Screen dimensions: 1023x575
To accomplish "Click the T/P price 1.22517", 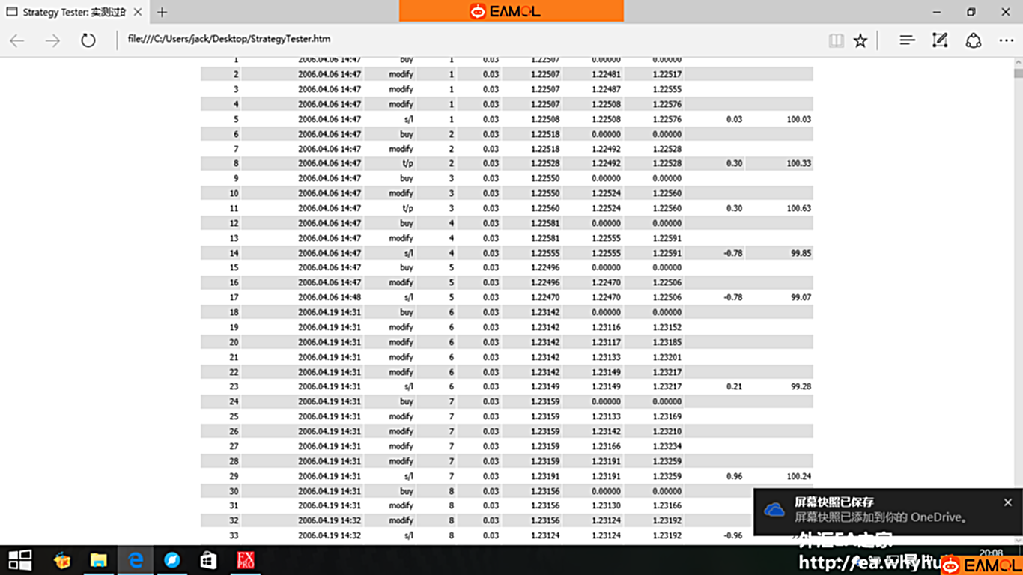I will tap(667, 74).
